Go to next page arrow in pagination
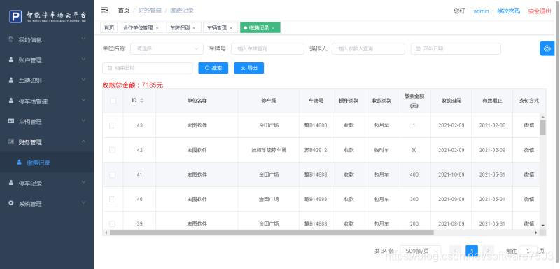The image size is (560, 269). (x=488, y=251)
